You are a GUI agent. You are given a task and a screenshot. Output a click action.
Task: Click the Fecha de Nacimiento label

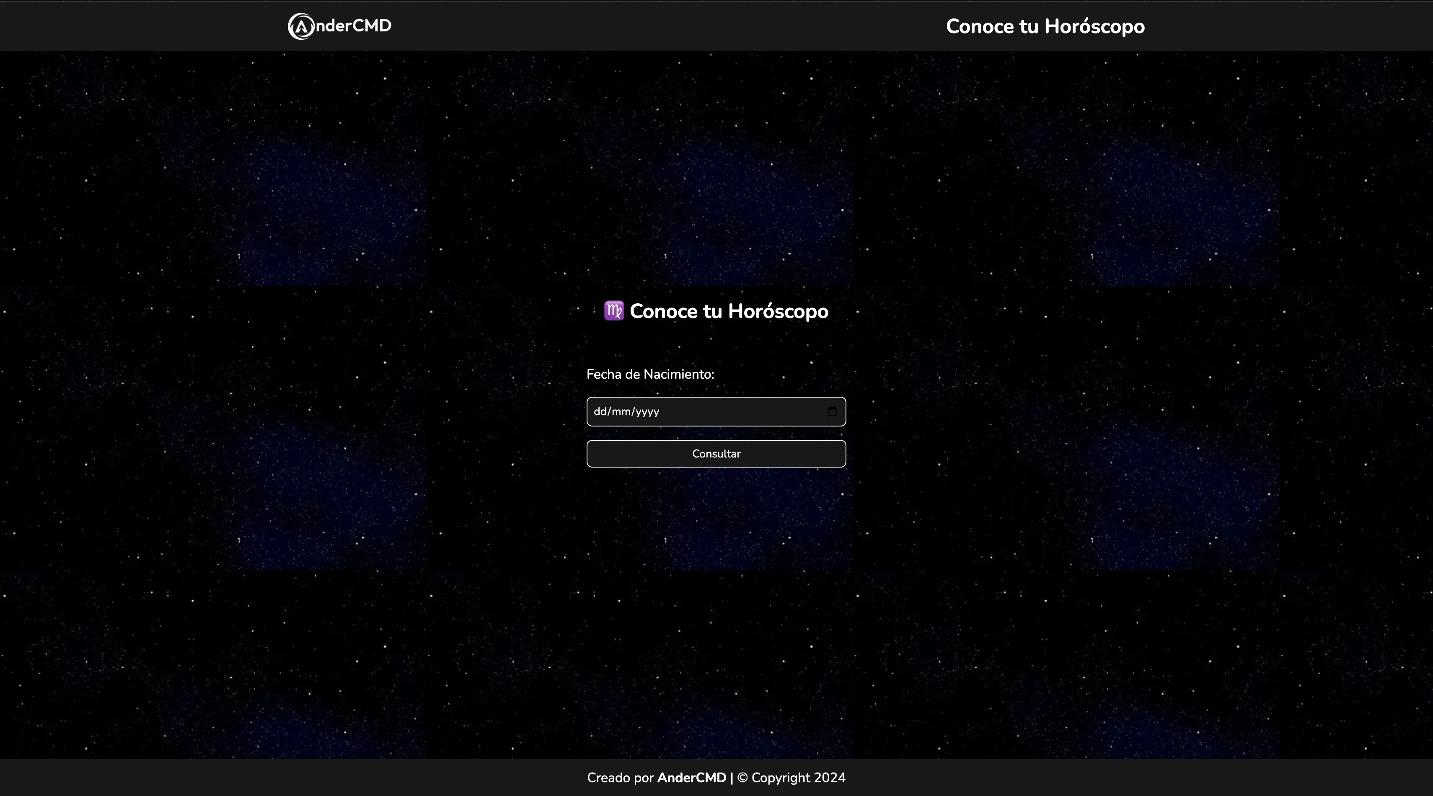pos(650,375)
